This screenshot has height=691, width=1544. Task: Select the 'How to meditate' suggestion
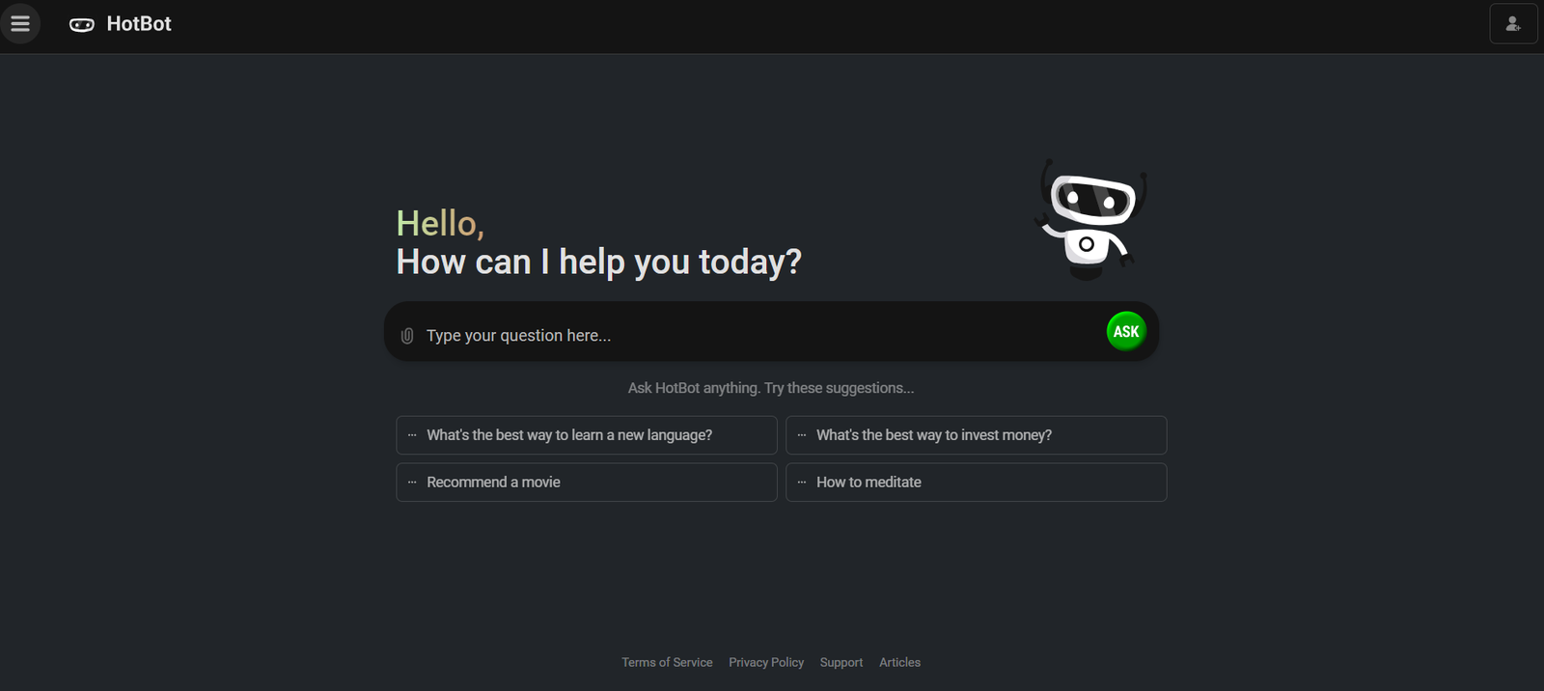868,483
